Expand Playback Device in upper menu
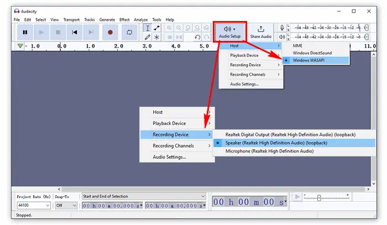387x225 pixels. click(251, 55)
